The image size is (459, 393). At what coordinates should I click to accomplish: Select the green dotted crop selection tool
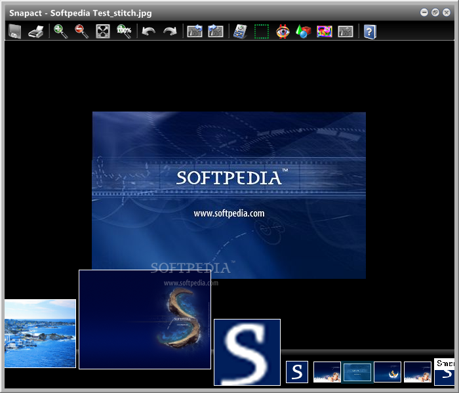(262, 31)
